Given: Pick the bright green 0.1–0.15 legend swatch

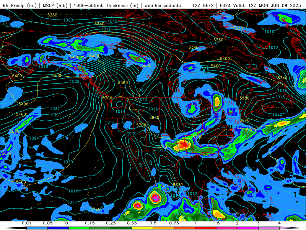Looking at the screenshot, I should pyautogui.click(x=79, y=228).
